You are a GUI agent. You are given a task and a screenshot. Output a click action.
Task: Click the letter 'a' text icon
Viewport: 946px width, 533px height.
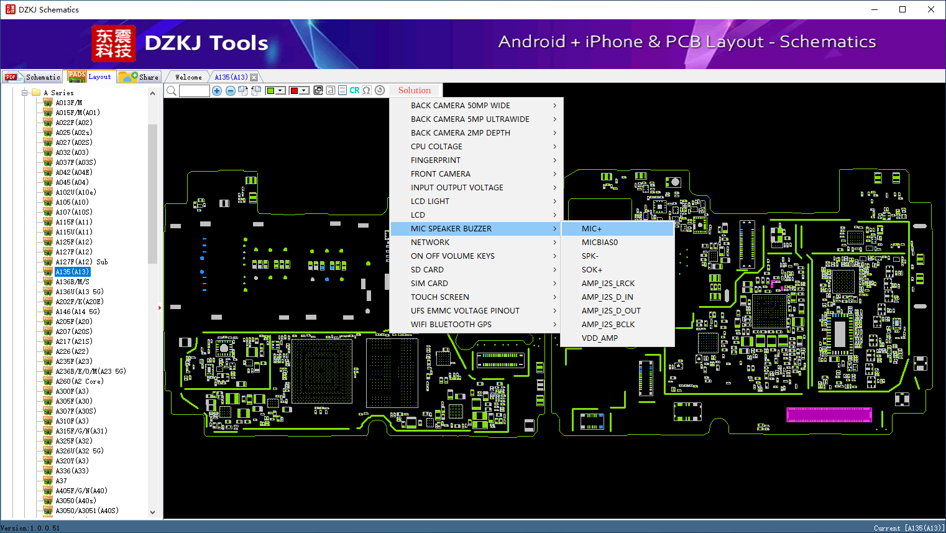331,90
